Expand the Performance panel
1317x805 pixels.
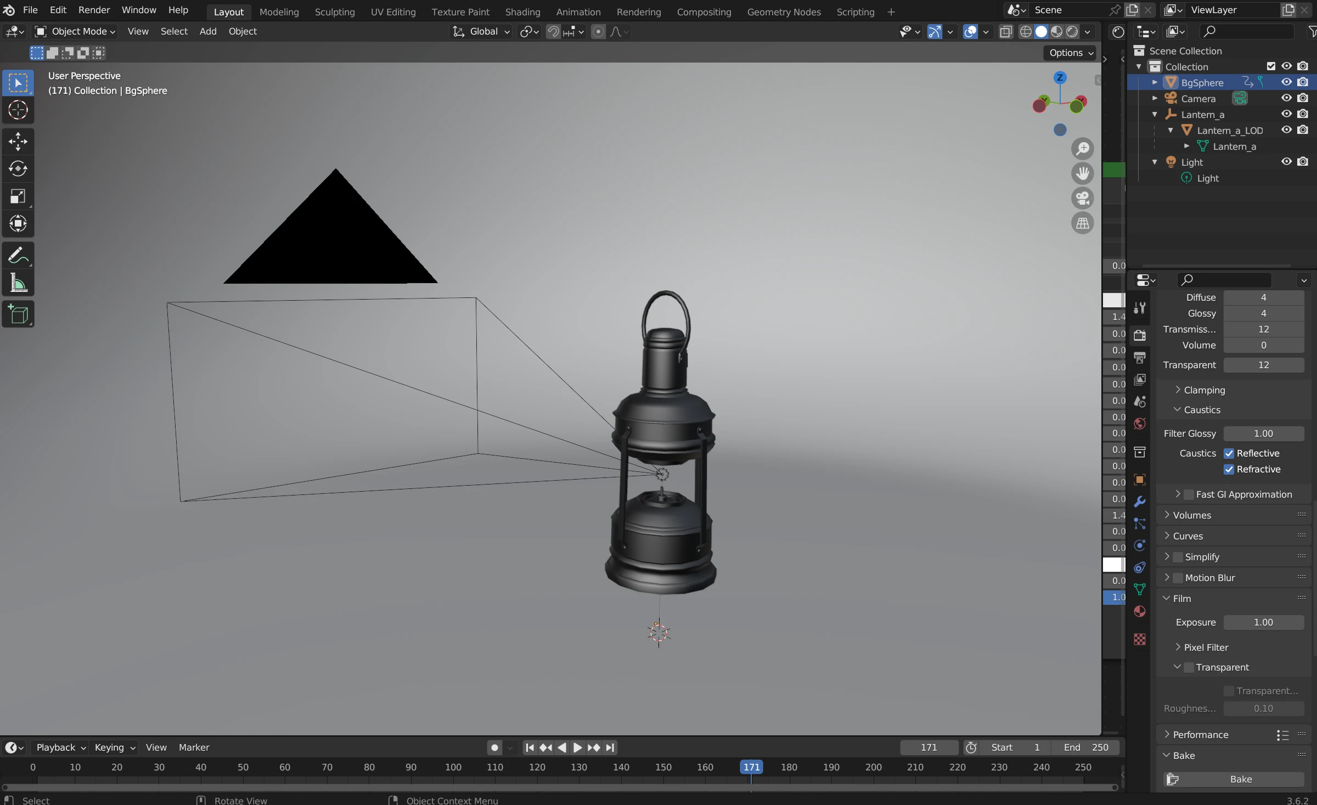click(1200, 735)
